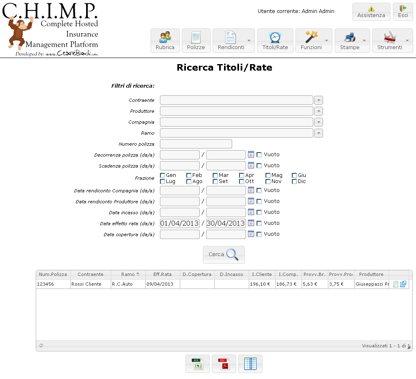Expand the Funzioni dropdown arrow
This screenshot has height=379, width=416.
coord(327,41)
